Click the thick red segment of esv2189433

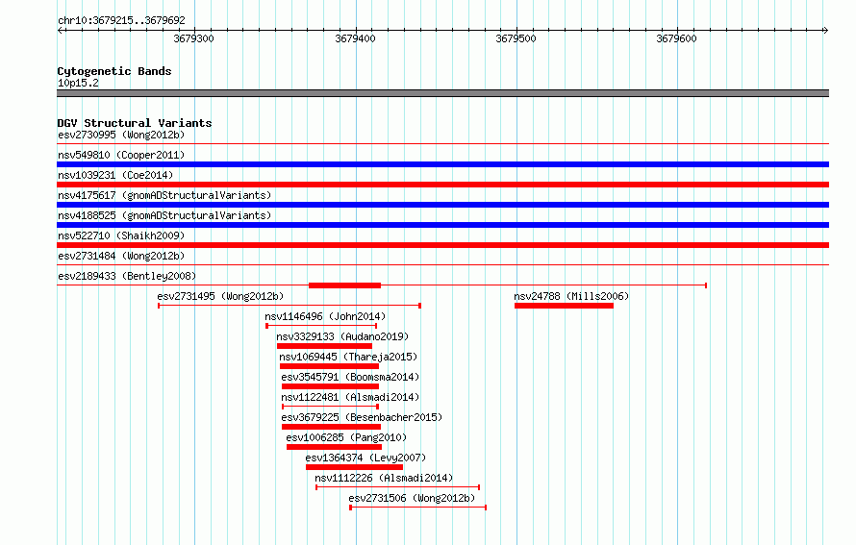[x=344, y=285]
